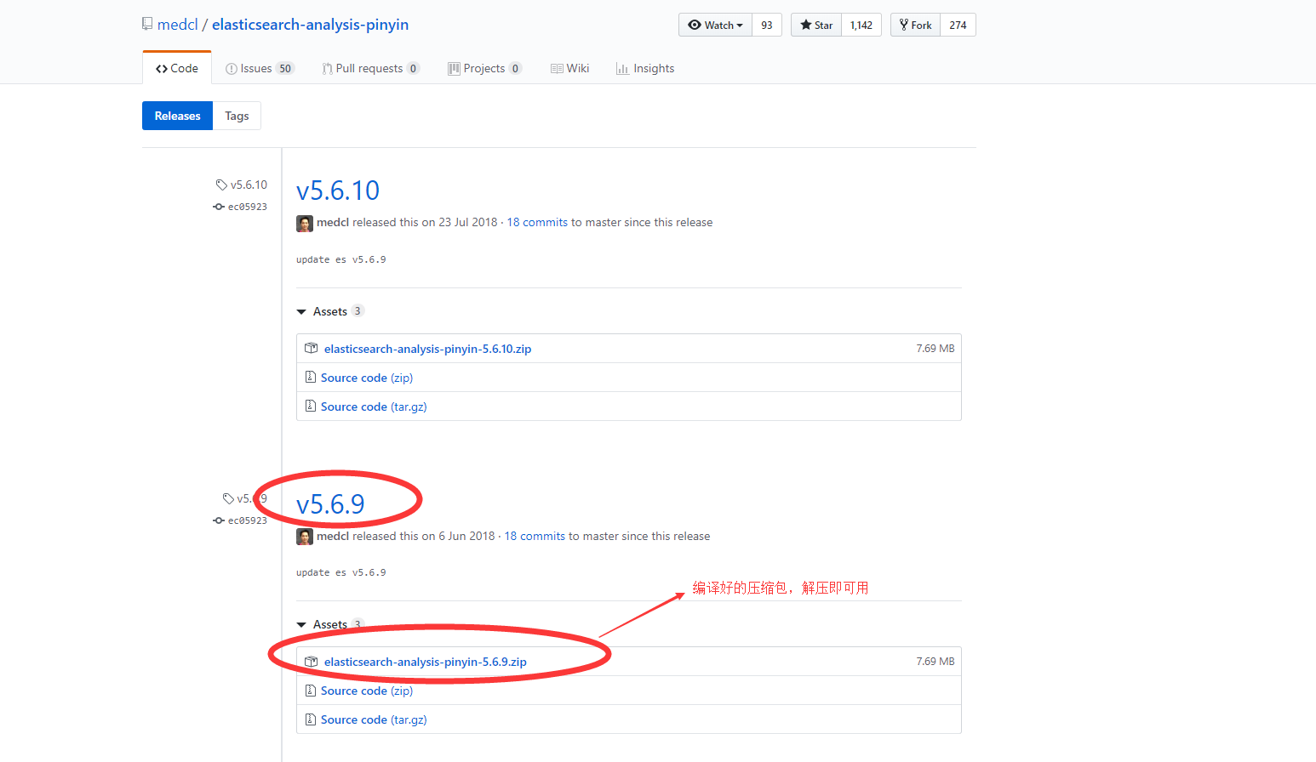Open the Issues tab
Image resolution: width=1316 pixels, height=762 pixels.
[260, 68]
